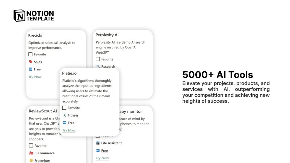This screenshot has height=163, width=290.
Task: Click the Free badge icon in Krecicki card
Action: 31,69
